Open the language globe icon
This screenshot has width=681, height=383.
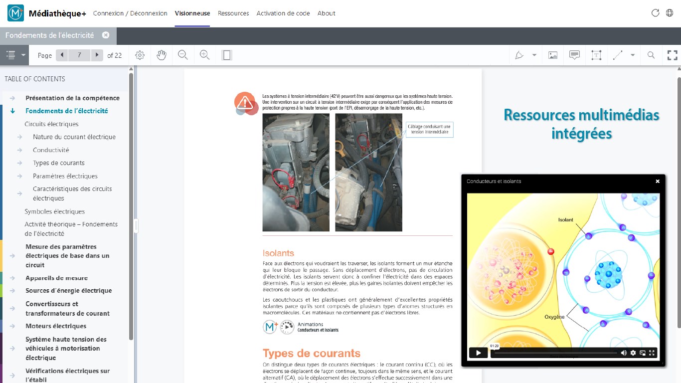pyautogui.click(x=670, y=13)
